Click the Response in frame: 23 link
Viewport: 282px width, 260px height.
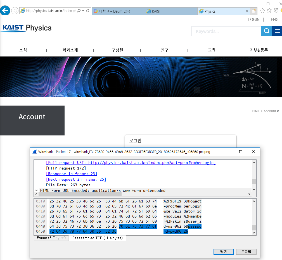tap(71, 174)
